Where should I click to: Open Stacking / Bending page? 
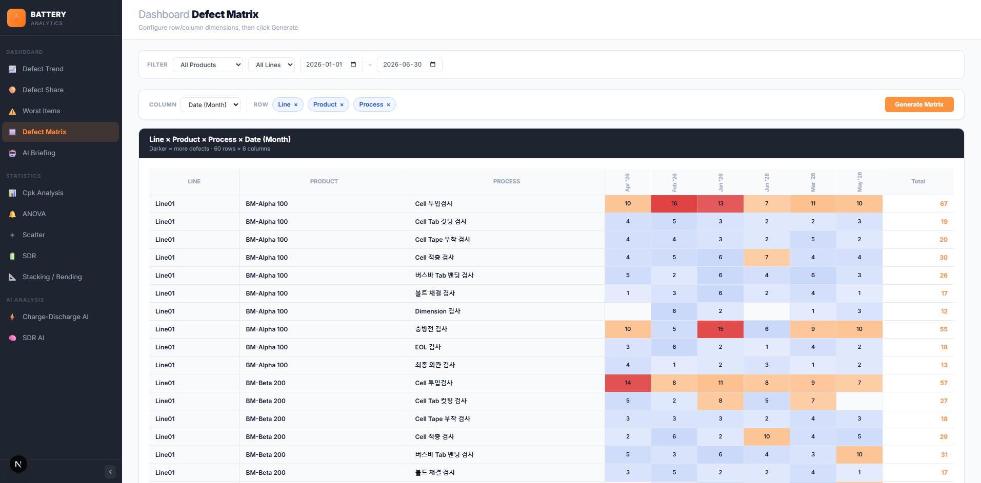tap(61, 277)
